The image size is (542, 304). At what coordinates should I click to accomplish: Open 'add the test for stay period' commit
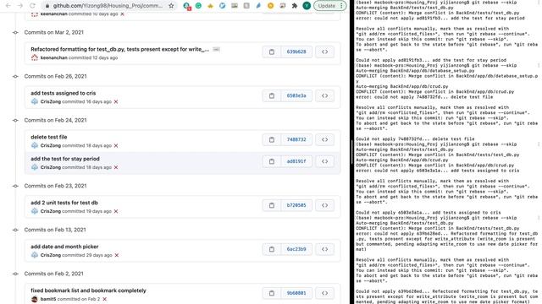click(65, 159)
